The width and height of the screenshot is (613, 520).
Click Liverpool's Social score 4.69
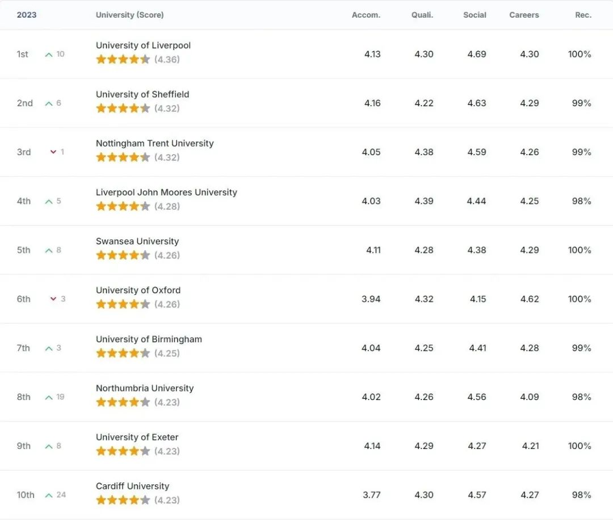pyautogui.click(x=477, y=54)
